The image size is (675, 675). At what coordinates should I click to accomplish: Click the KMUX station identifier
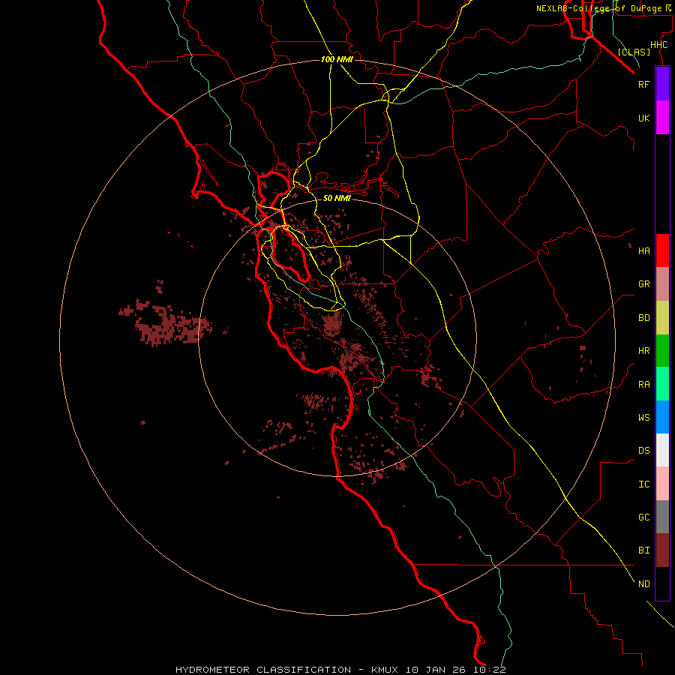coord(385,670)
